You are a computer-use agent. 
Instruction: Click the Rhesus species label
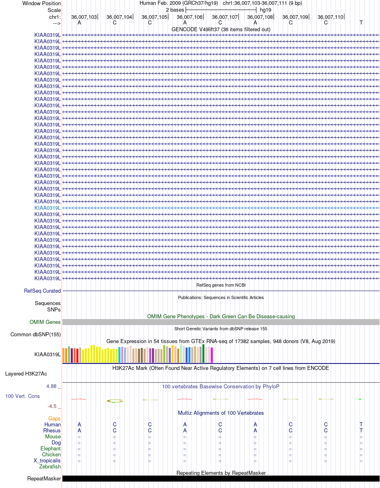pyautogui.click(x=52, y=430)
